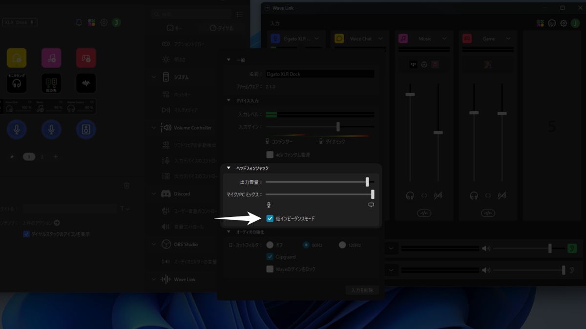
Task: Toggle the 低インピーダンスモード checkbox
Action: pos(270,219)
